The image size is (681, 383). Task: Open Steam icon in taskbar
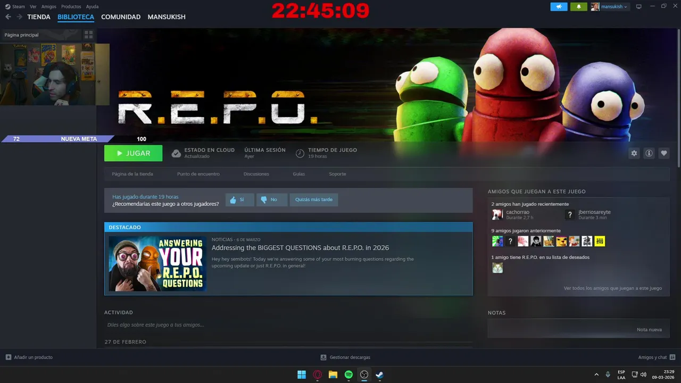click(x=380, y=374)
